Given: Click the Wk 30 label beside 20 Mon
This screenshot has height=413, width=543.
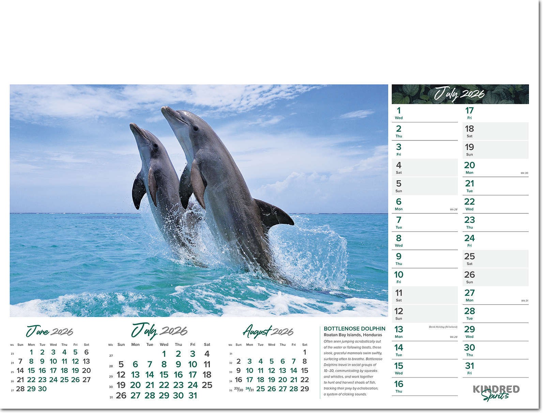Looking at the screenshot, I should click(524, 173).
